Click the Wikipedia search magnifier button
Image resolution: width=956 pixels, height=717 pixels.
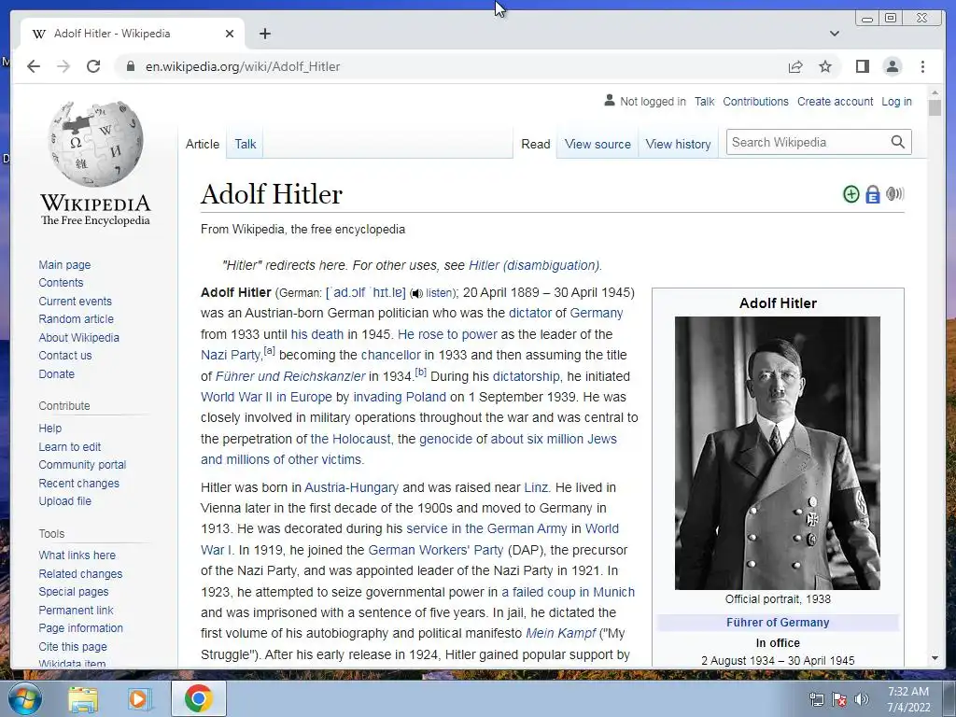[897, 142]
